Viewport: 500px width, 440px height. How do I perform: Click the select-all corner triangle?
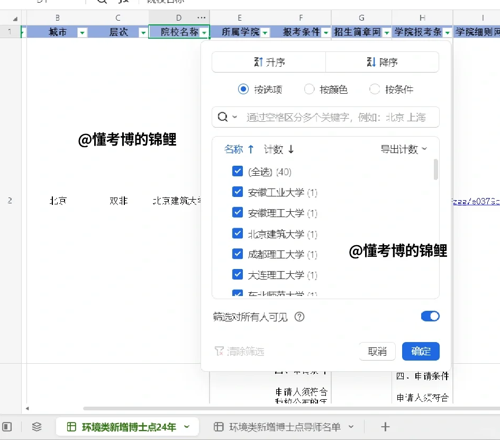tap(15, 19)
